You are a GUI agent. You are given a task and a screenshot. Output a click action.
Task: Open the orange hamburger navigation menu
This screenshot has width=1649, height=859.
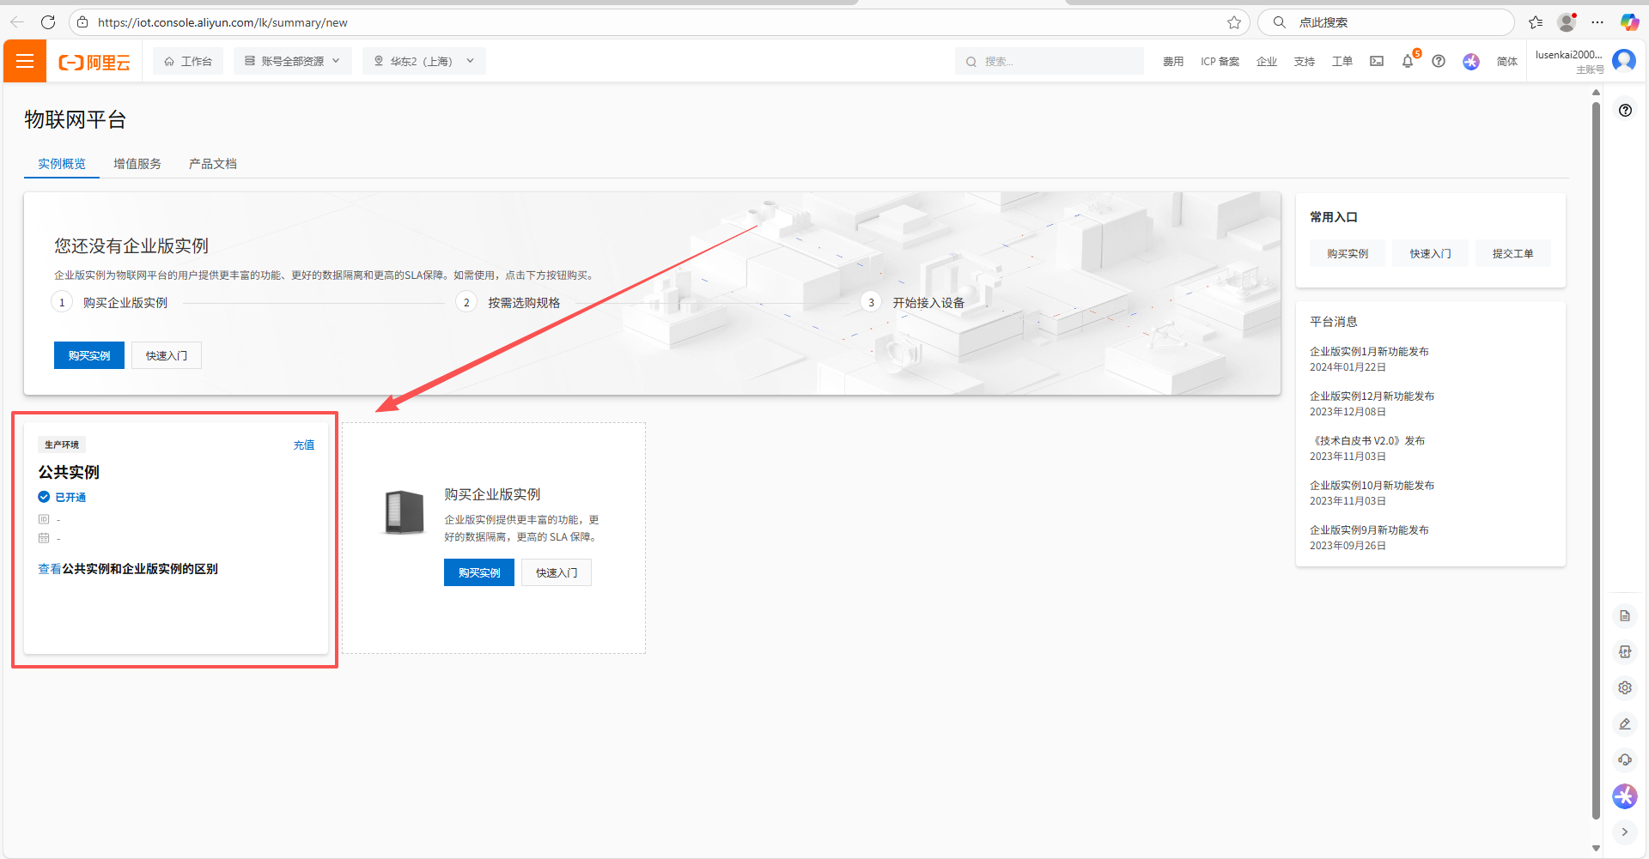coord(25,61)
